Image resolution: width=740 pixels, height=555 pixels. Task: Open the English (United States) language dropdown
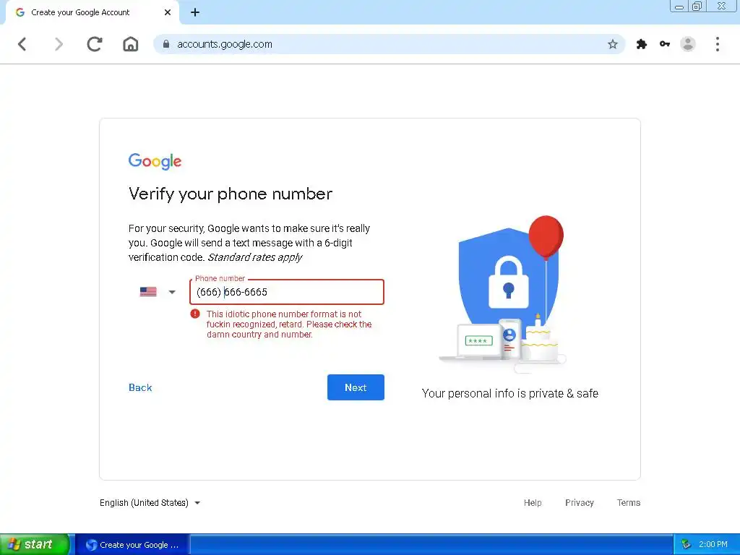pyautogui.click(x=150, y=503)
